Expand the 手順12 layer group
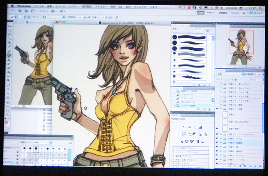The height and width of the screenshot is (176, 268). (221, 104)
